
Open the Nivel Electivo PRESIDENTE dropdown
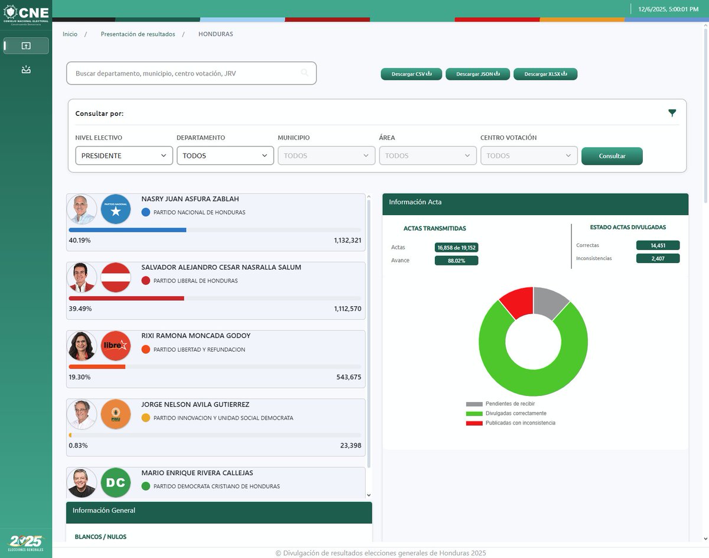click(124, 155)
